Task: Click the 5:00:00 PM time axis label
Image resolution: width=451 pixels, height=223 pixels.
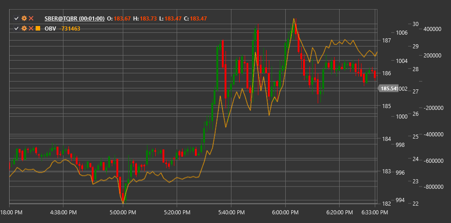Action: pyautogui.click(x=123, y=213)
